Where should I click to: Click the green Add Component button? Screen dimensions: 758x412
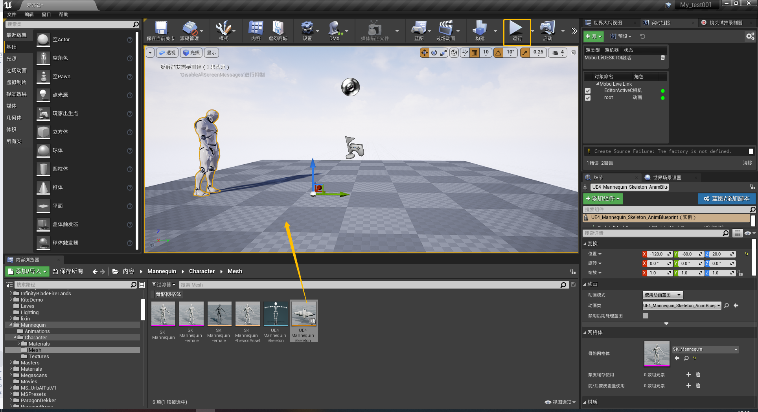pyautogui.click(x=603, y=199)
